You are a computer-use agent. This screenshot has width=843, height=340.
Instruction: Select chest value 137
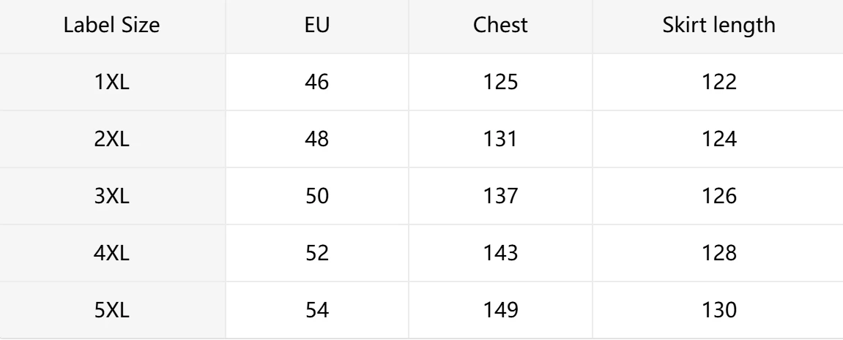(x=500, y=196)
